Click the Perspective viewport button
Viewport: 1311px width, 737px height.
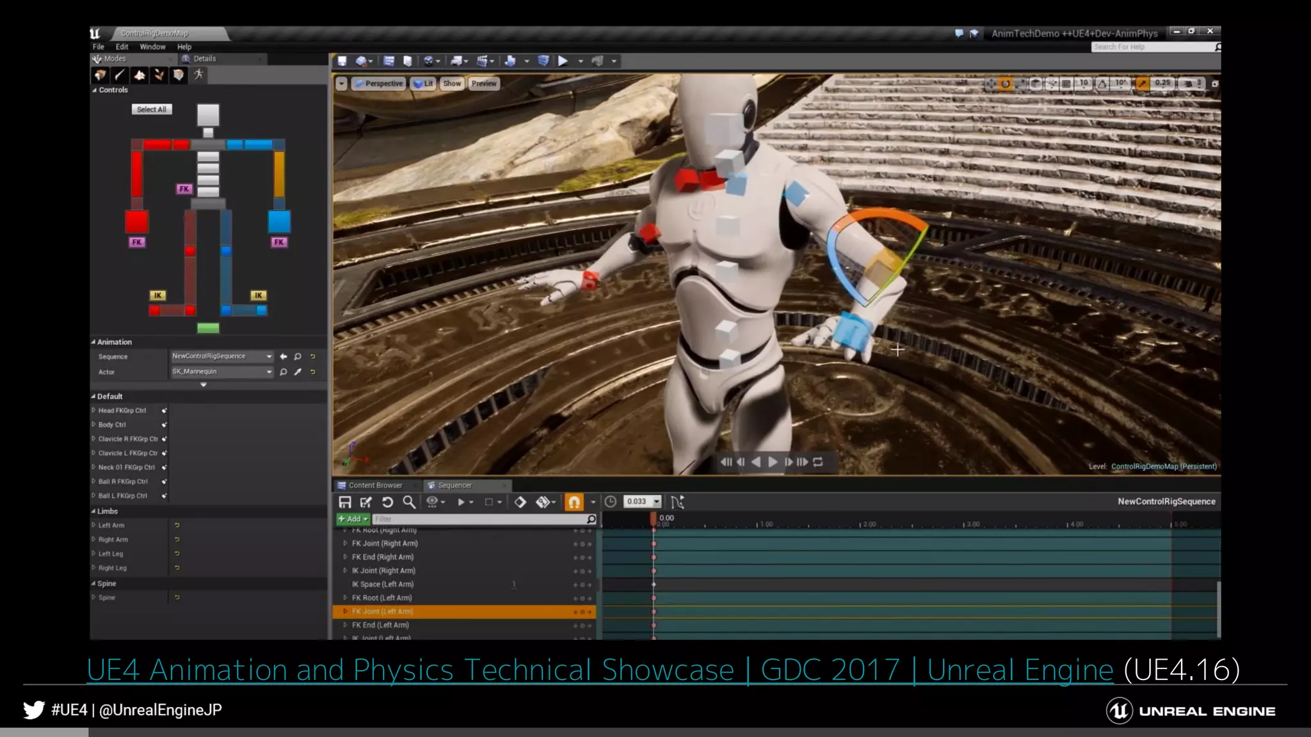[379, 84]
